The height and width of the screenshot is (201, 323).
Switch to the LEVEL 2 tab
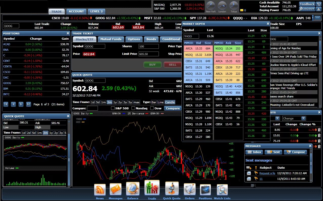96,11
